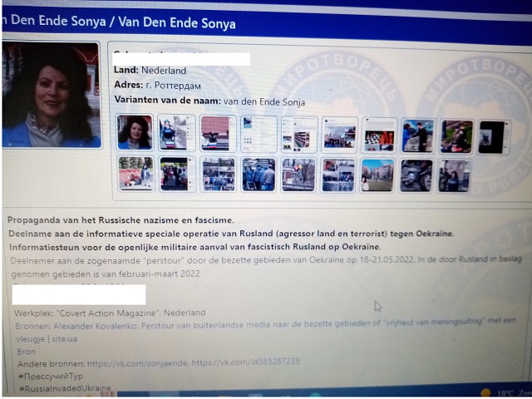Image resolution: width=532 pixels, height=399 pixels.
Task: Open the second thumbnail in the bottom row
Action: click(x=176, y=175)
